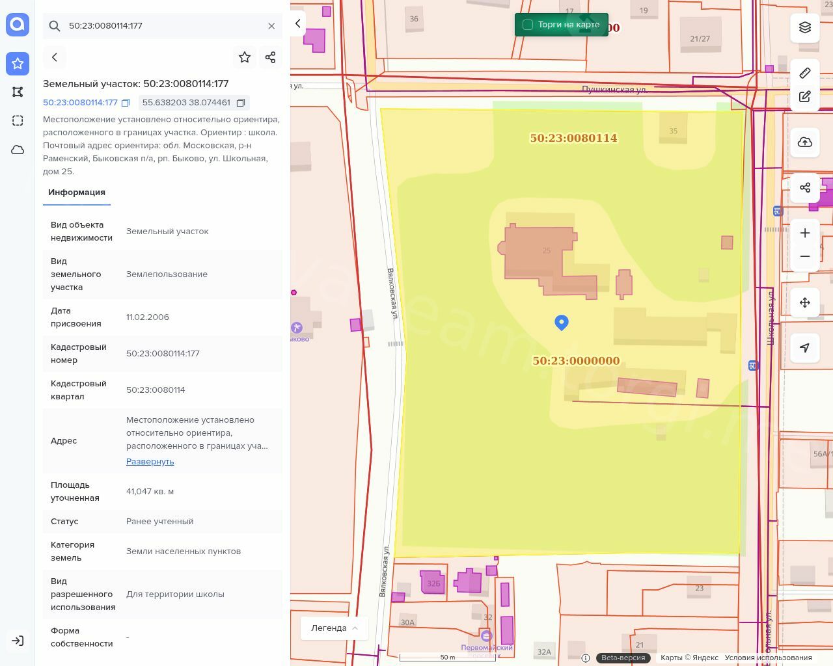Screen dimensions: 833x666
Task: Copy the coordinates 55.638203 38.074461
Action: coord(241,103)
